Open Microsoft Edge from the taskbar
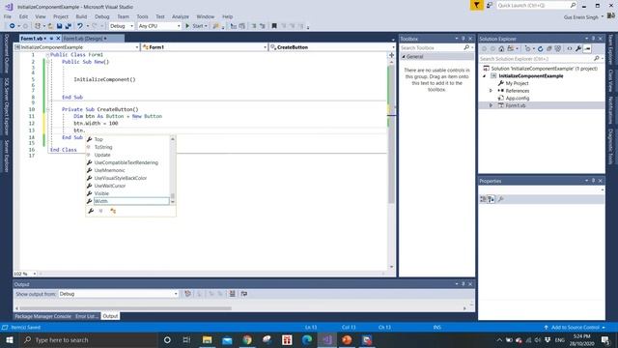Screen dimensions: 618x348 pyautogui.click(x=307, y=339)
